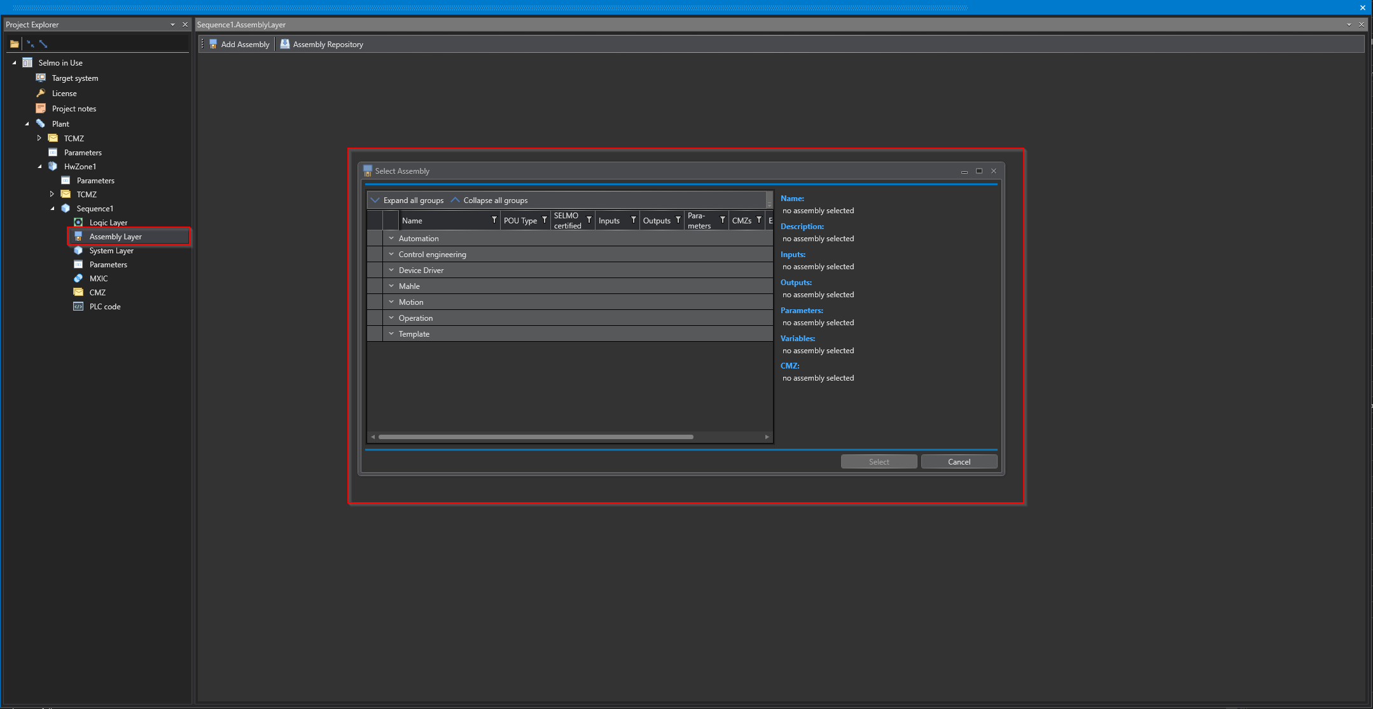Click the collapse-all arrows icon in Project Explorer

point(30,44)
